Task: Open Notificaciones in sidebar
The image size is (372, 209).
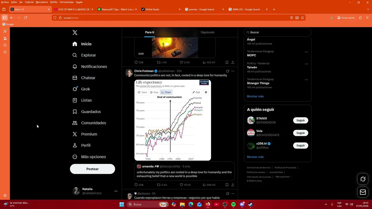Action: [90, 66]
